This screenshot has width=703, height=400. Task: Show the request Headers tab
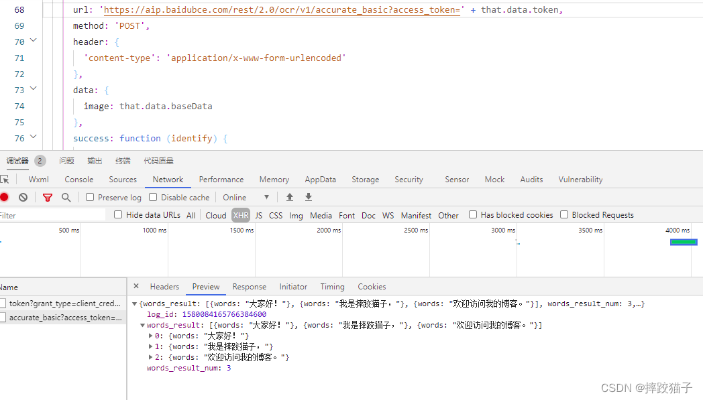[x=164, y=287]
